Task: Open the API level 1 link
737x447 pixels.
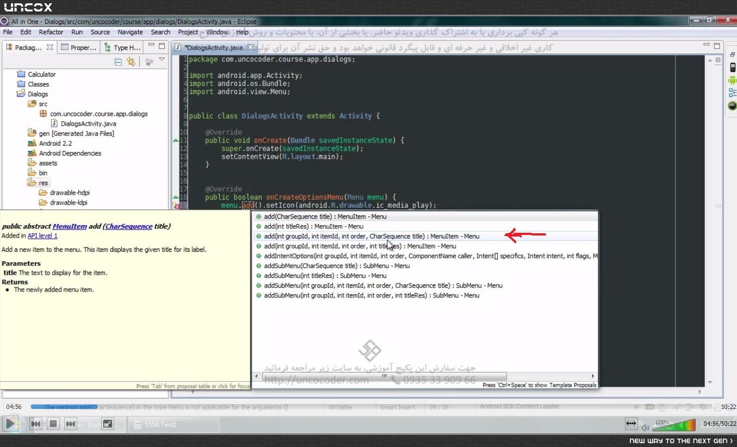Action: click(x=42, y=236)
